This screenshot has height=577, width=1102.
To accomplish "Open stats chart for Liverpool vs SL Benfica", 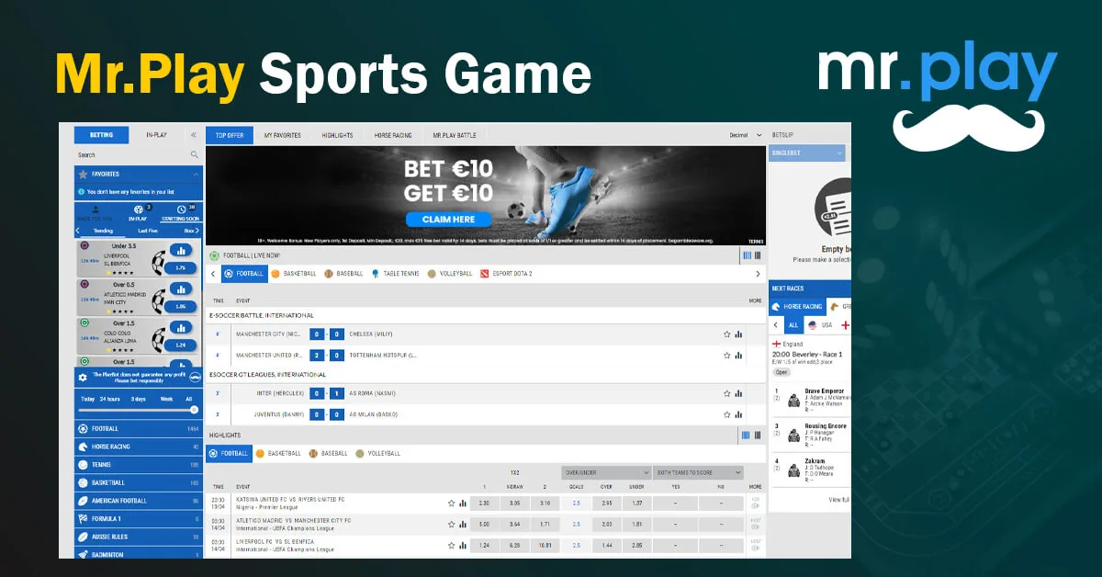I will (462, 545).
